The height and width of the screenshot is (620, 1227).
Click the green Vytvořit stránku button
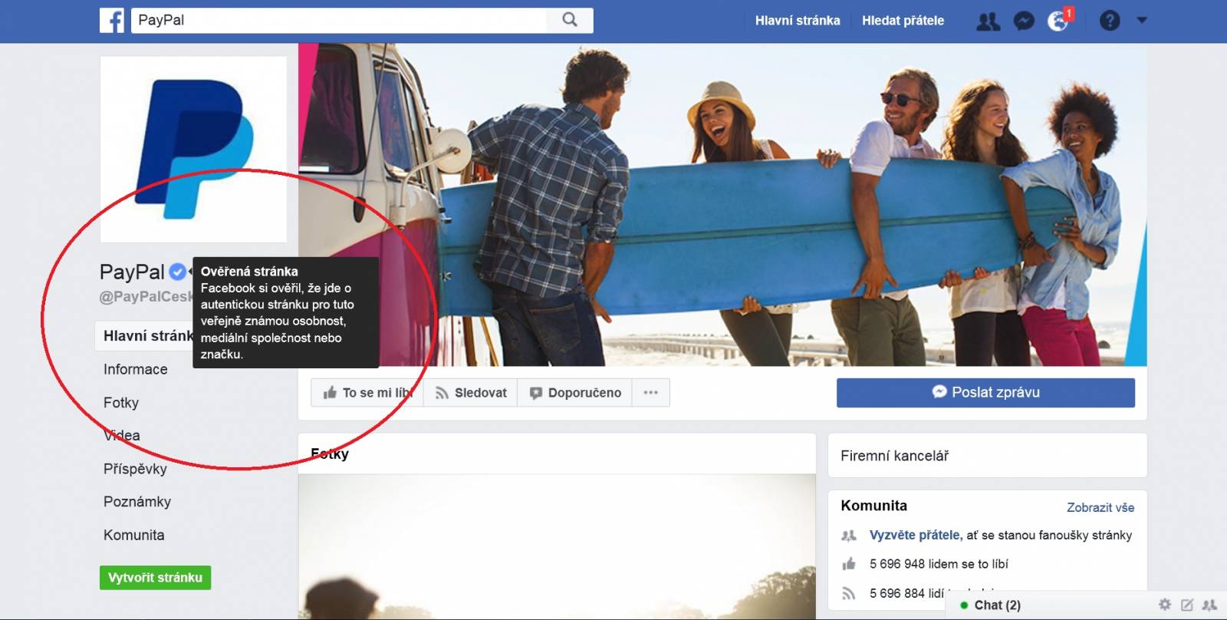point(155,578)
